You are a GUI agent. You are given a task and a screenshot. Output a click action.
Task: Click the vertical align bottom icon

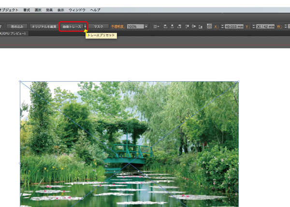201,26
